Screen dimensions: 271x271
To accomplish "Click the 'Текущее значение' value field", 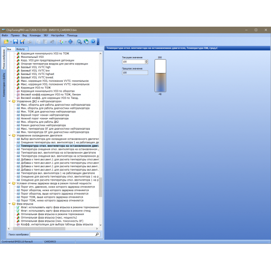I will (133, 61).
